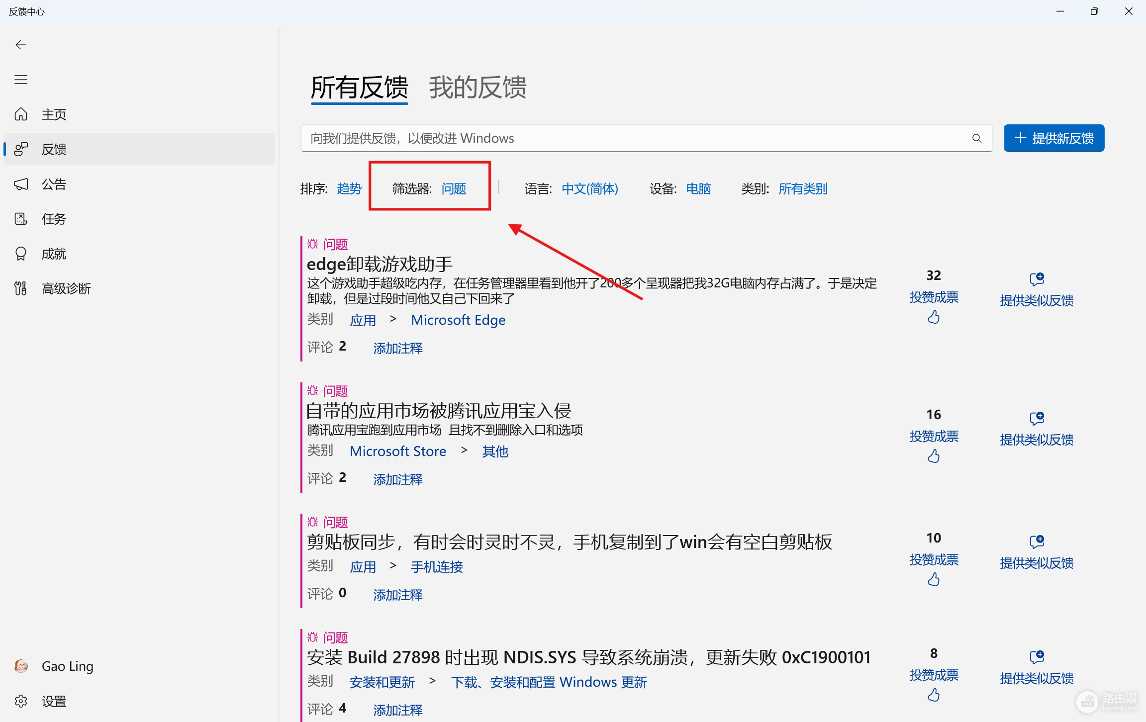Open feedback titled edge卸载游戏助手

(380, 264)
